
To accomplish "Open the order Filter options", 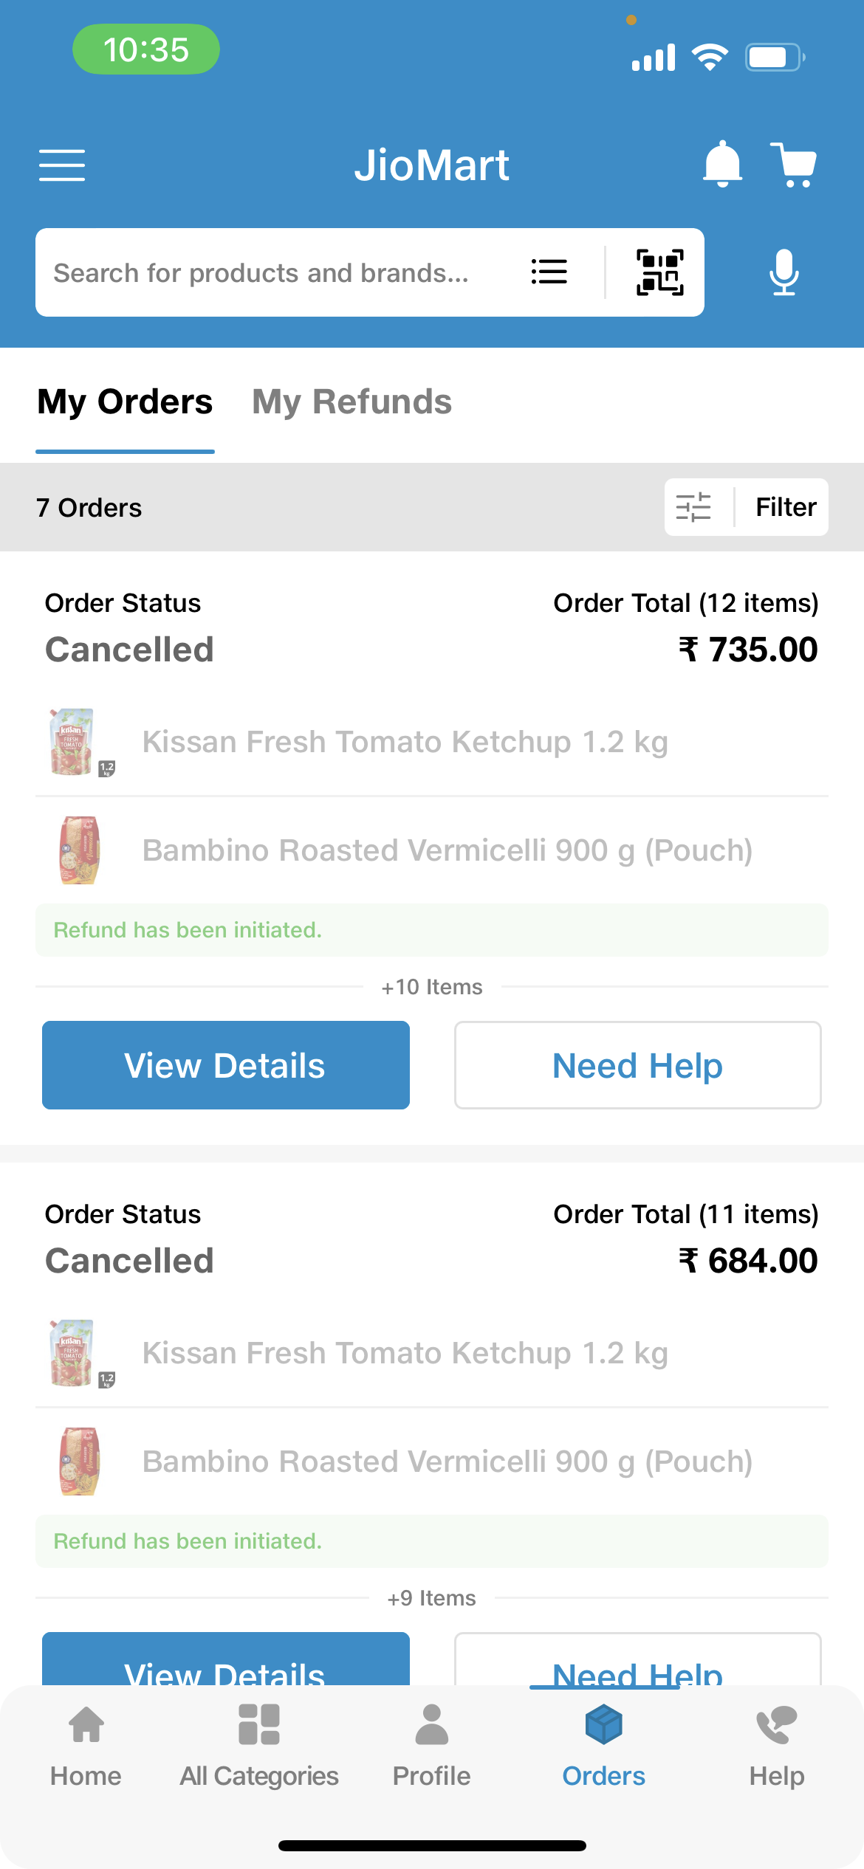I will pos(746,507).
